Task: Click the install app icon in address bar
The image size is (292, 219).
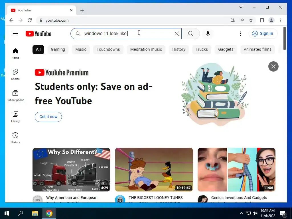Action: tap(233, 20)
